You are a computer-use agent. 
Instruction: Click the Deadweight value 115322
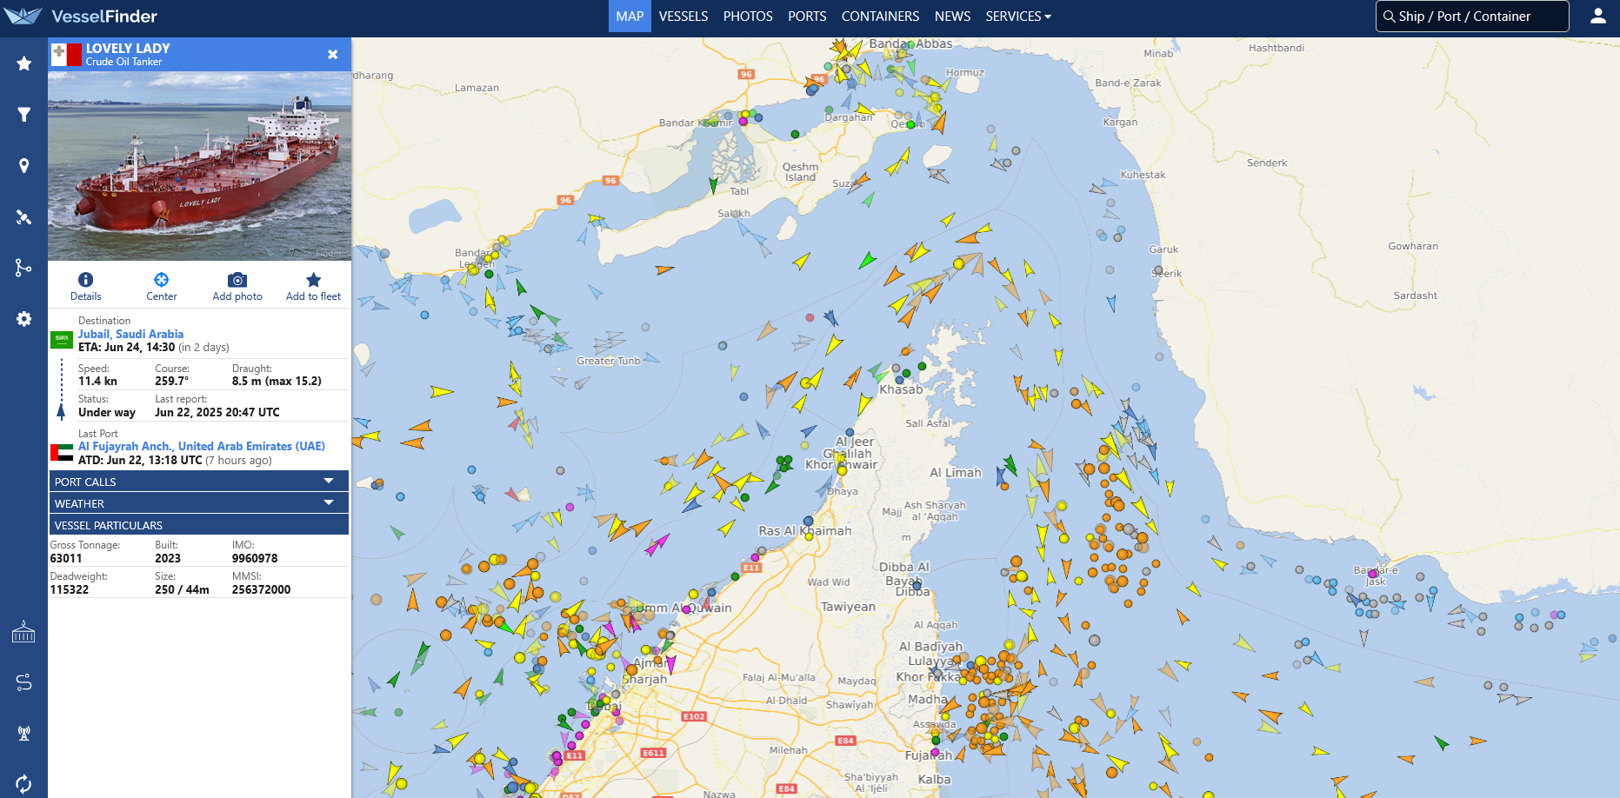point(70,589)
